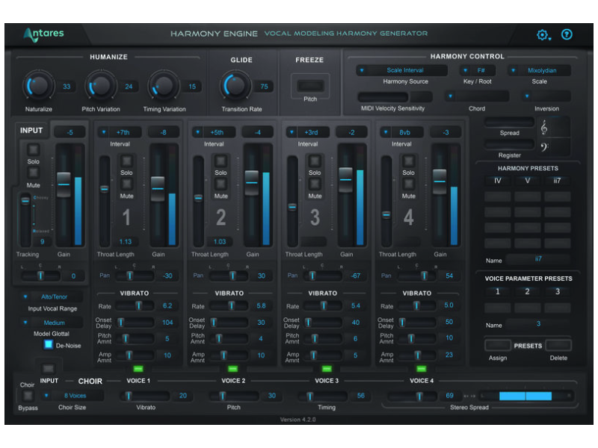Solo harmony voice 1
Viewport: 598px width, 448px height.
click(126, 161)
